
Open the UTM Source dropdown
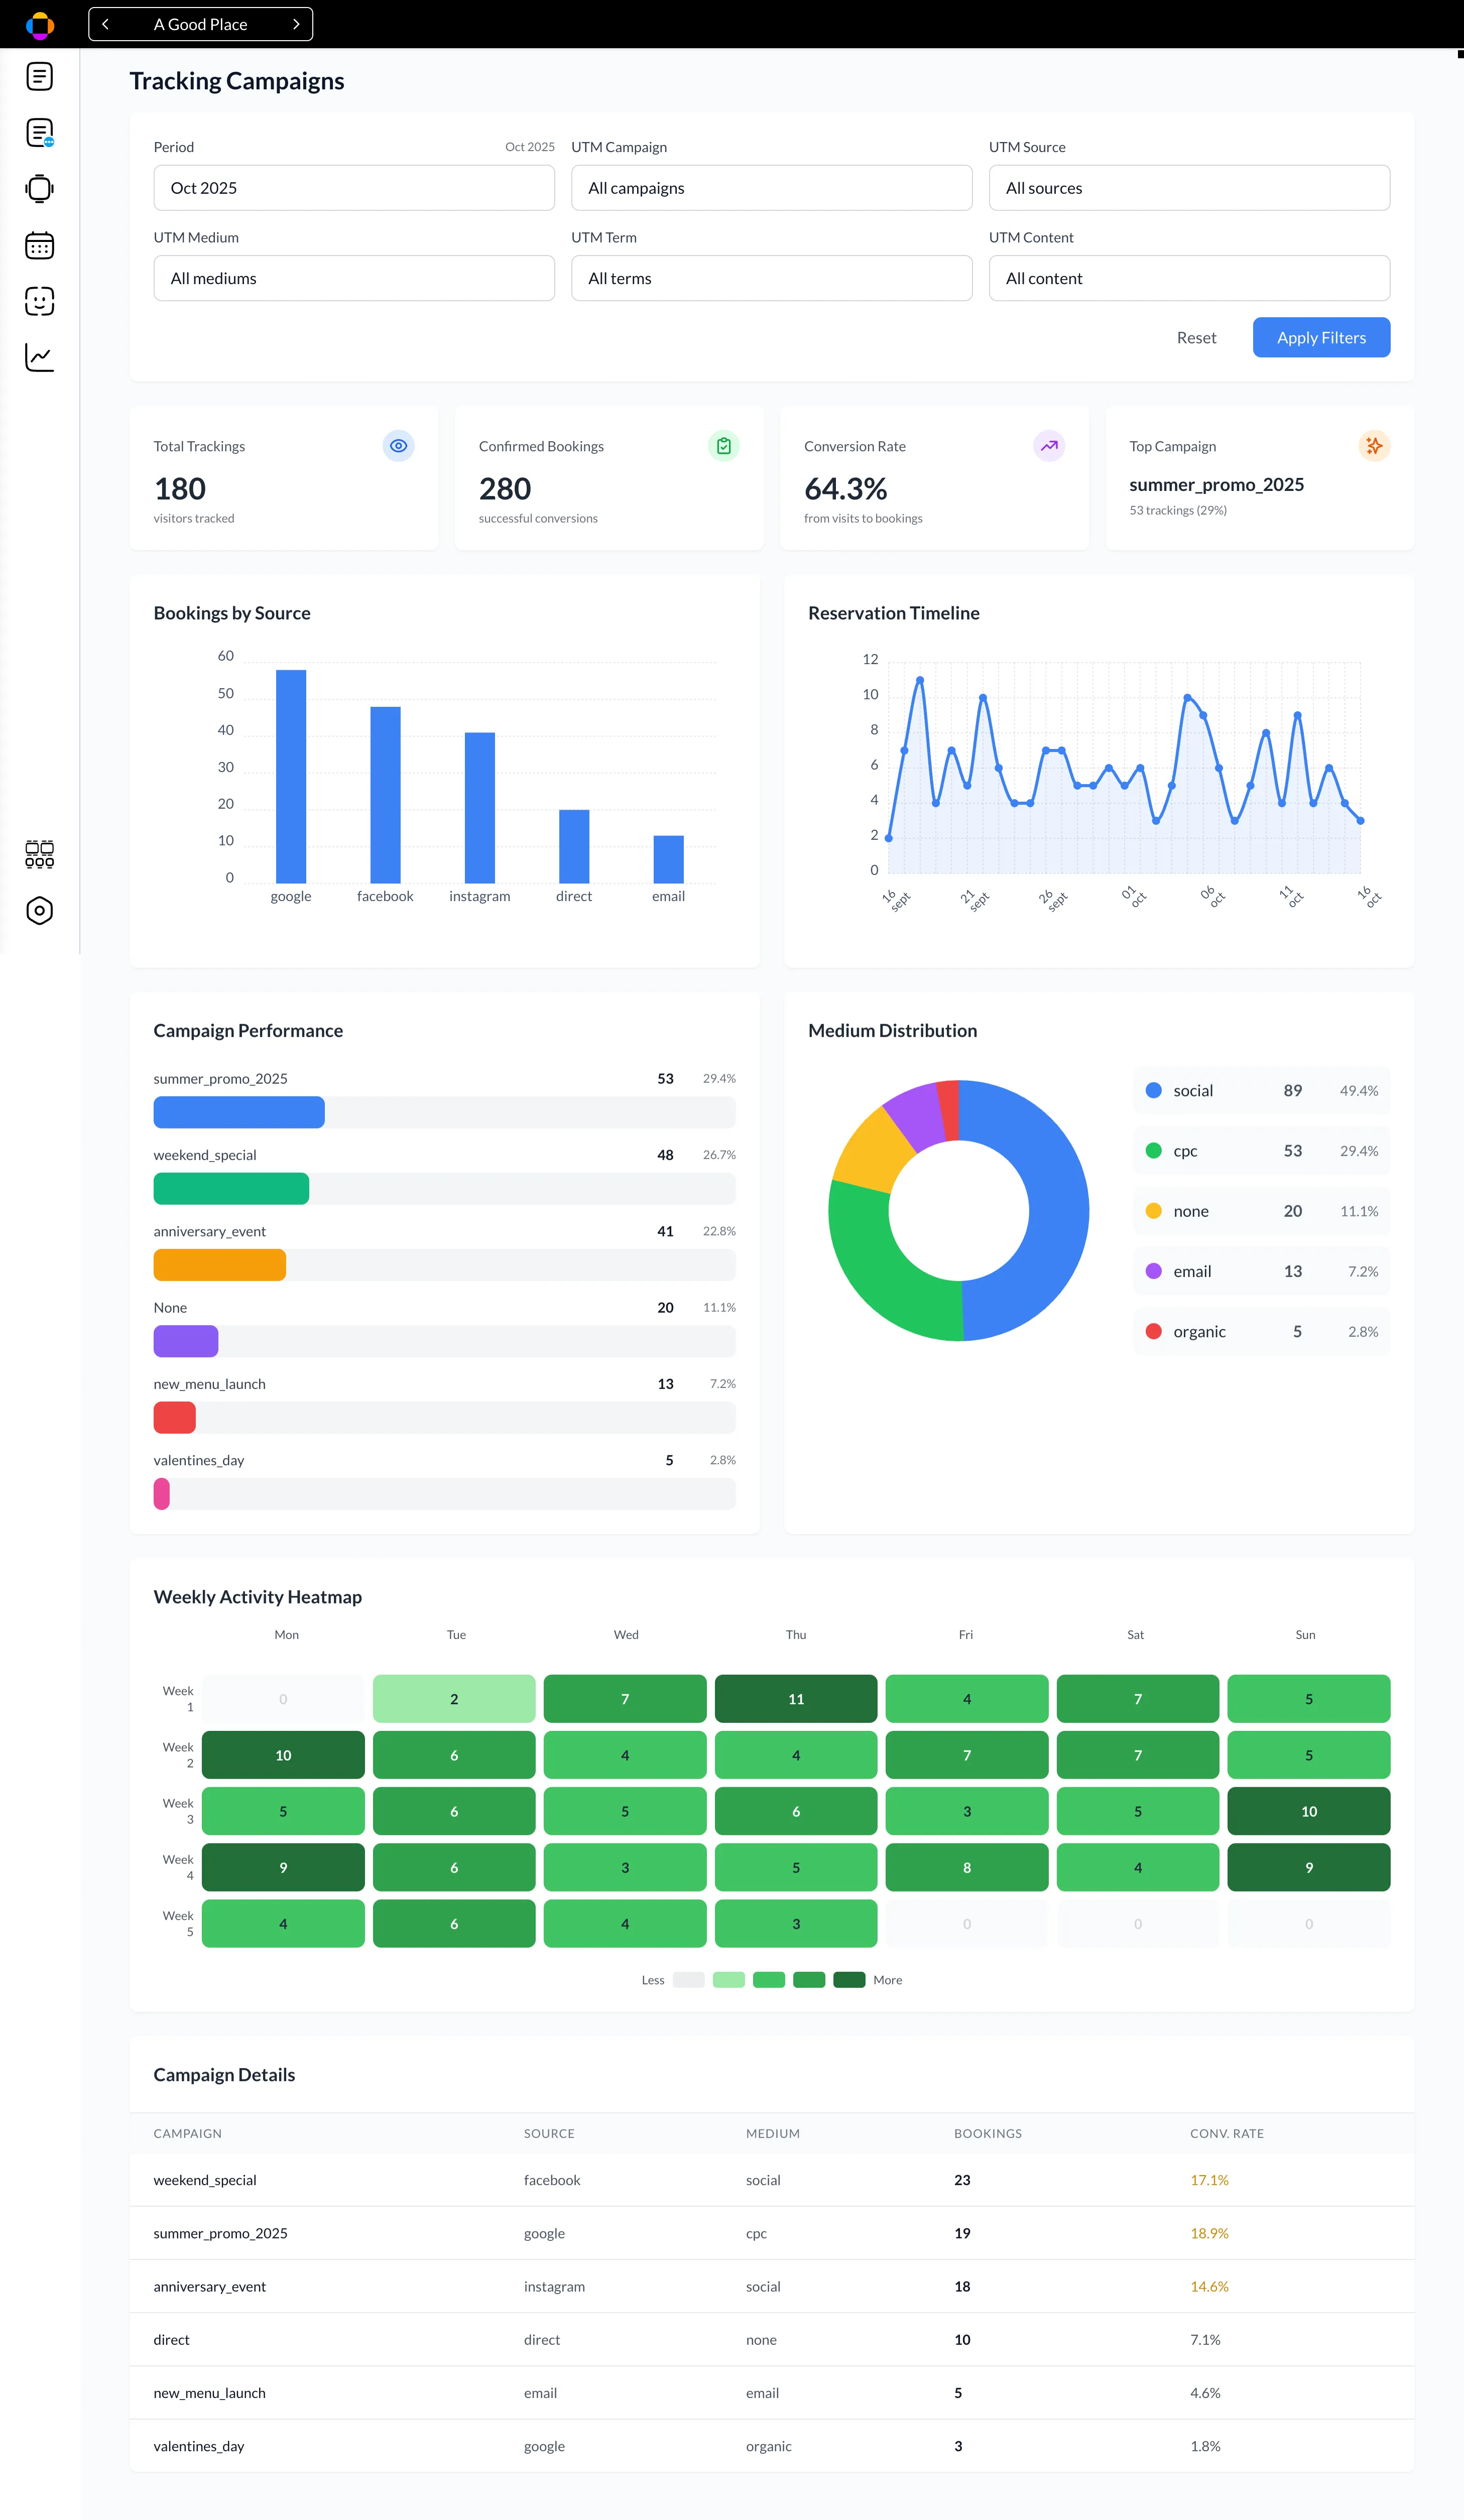[1188, 188]
